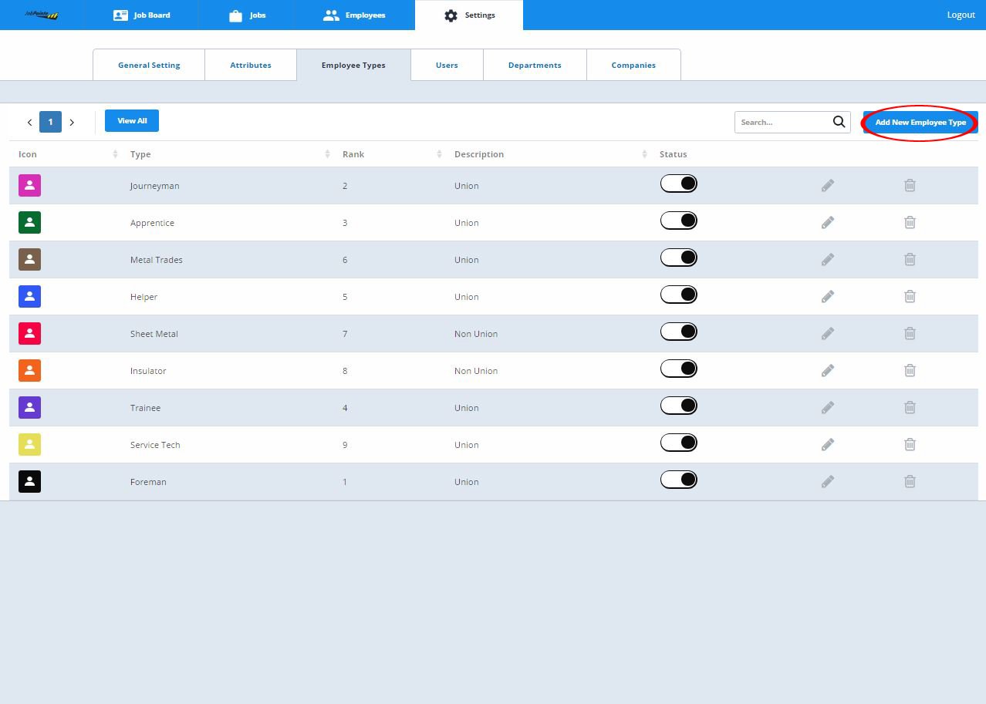
Task: Click the search magnifier icon
Action: [839, 122]
